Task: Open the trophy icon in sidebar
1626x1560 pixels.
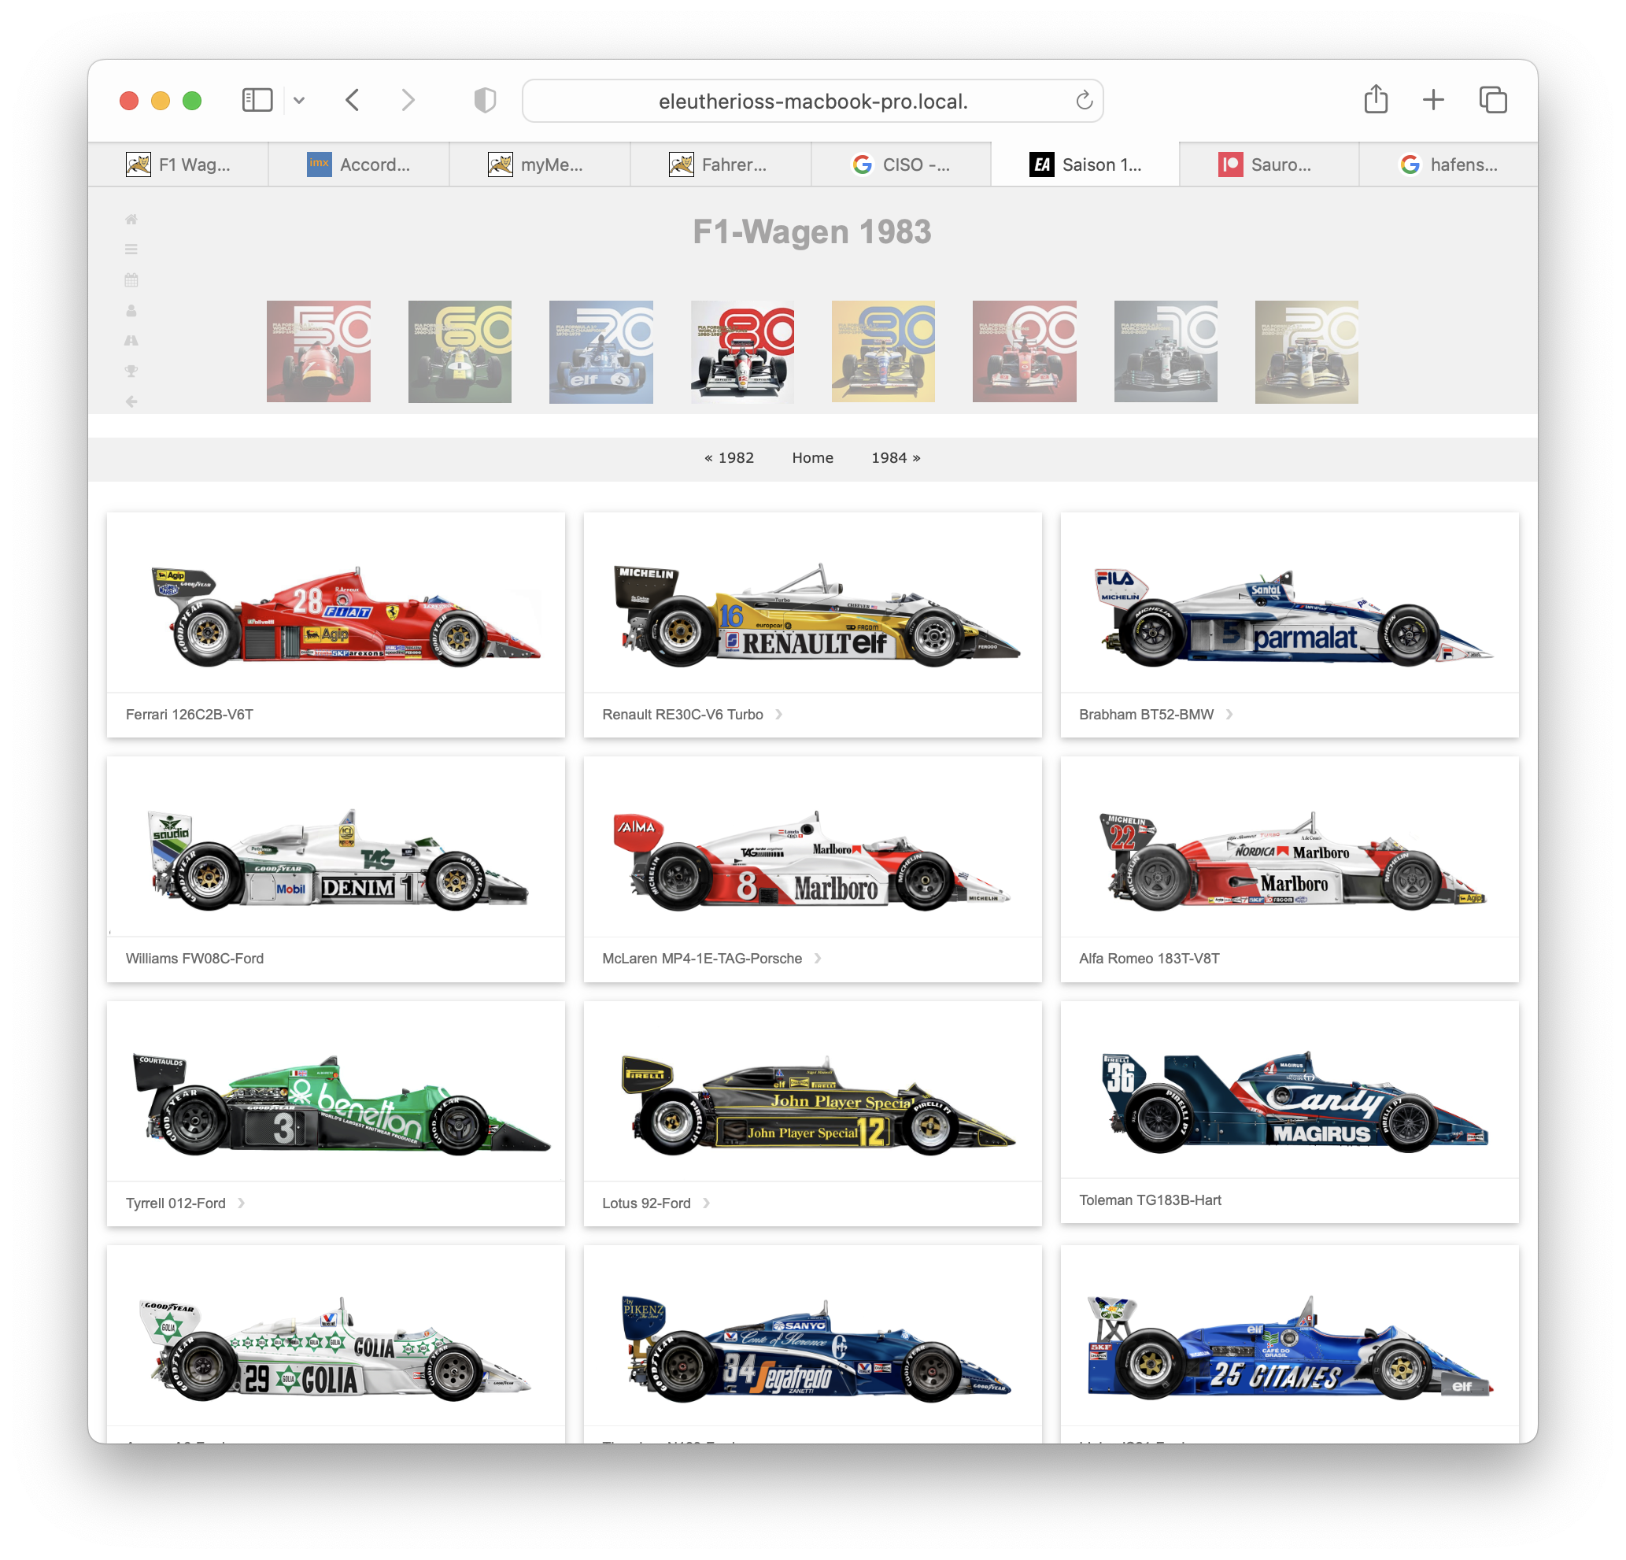Action: [131, 371]
